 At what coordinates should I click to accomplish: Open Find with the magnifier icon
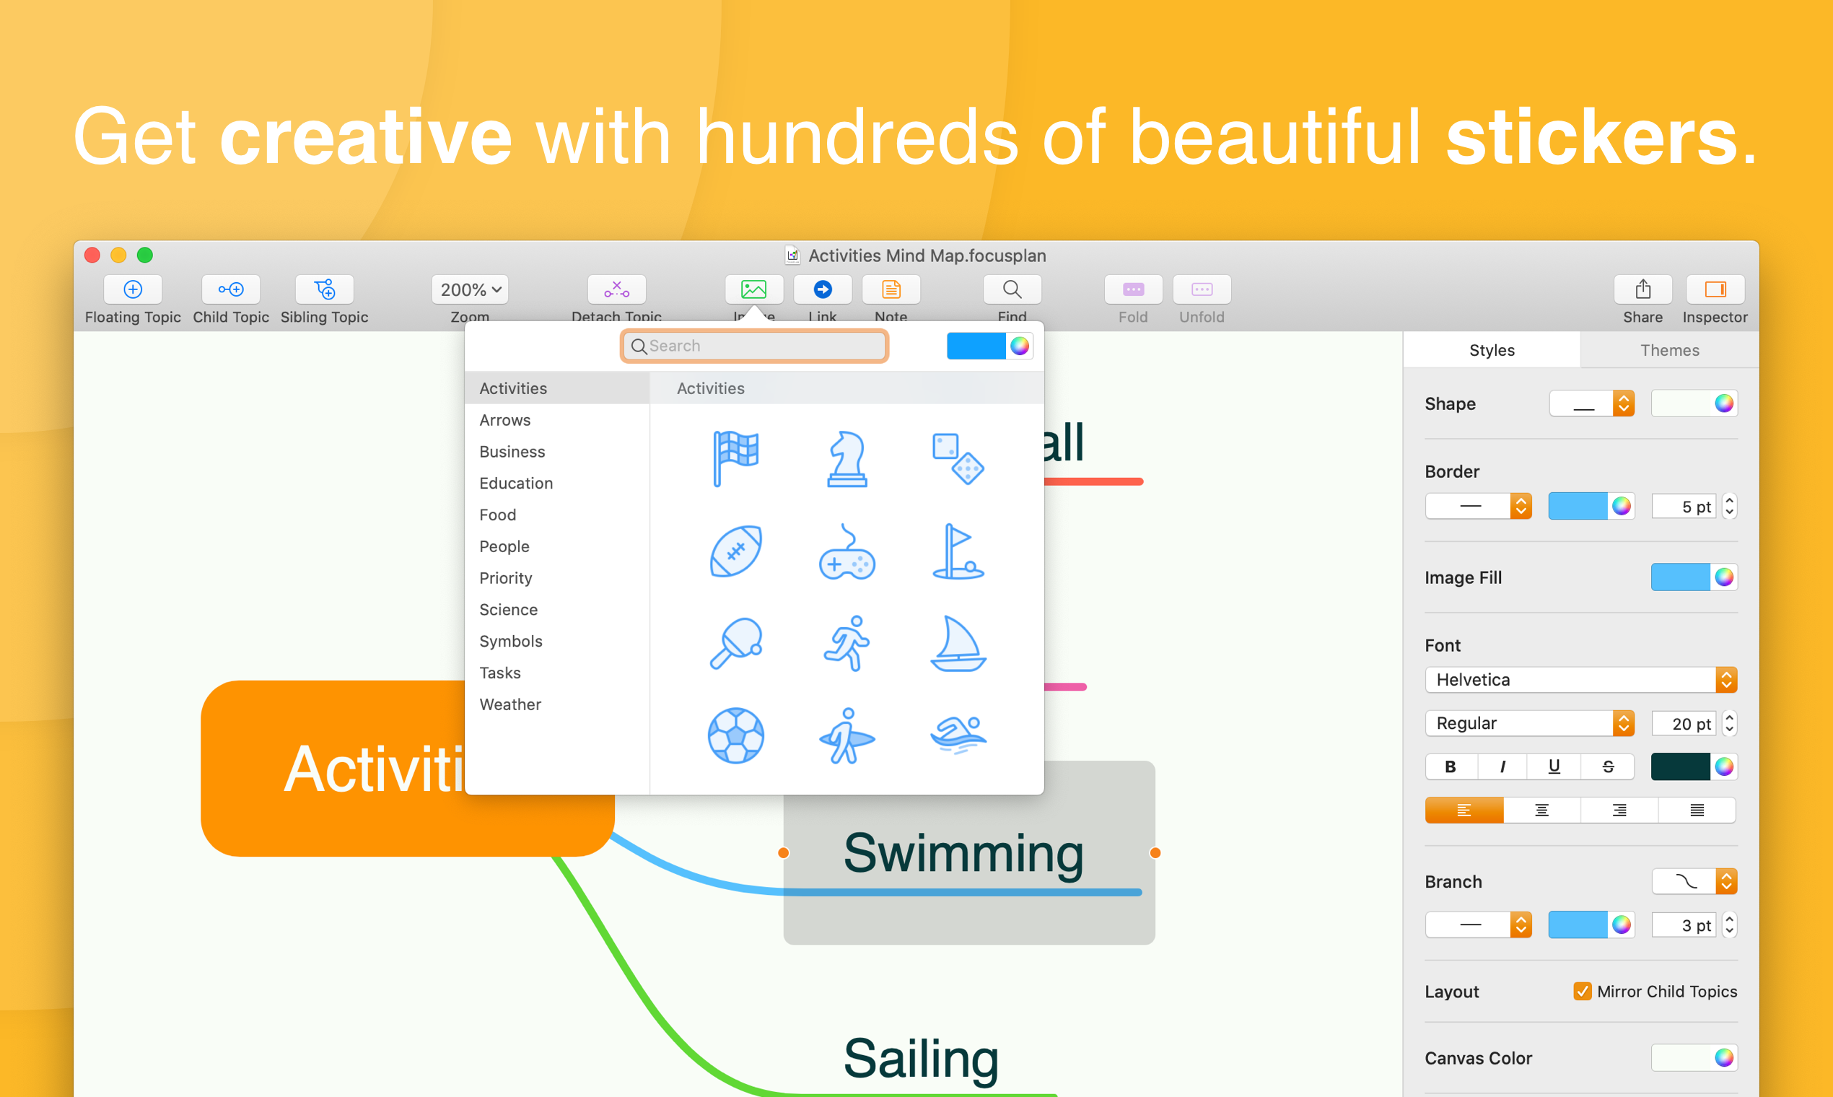click(x=1012, y=289)
